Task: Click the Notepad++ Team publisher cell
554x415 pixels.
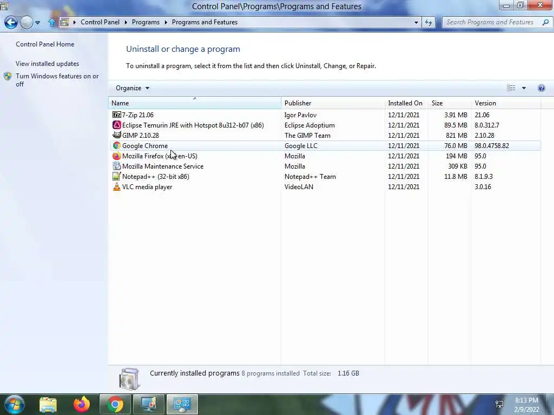Action: point(310,176)
